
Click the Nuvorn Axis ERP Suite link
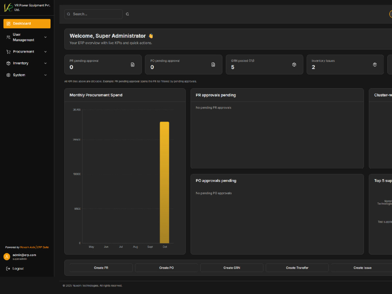click(34, 247)
